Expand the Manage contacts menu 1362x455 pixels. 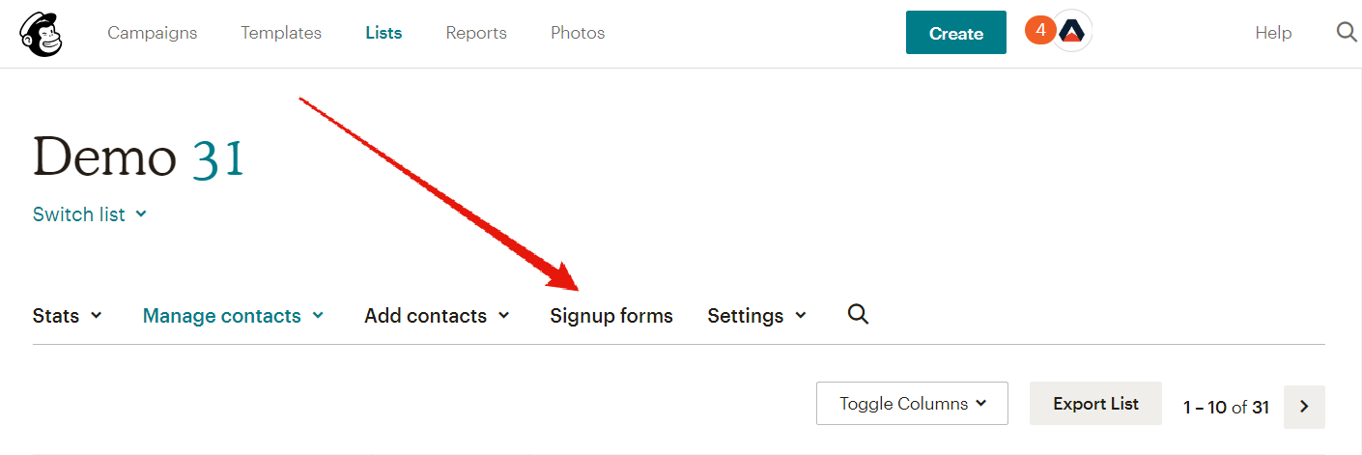(233, 316)
